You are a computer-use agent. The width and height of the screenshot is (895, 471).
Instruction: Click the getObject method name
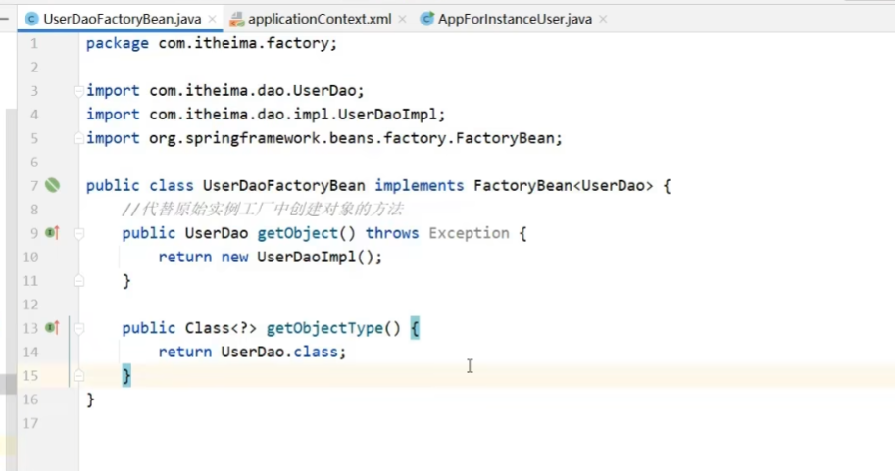[x=297, y=233]
